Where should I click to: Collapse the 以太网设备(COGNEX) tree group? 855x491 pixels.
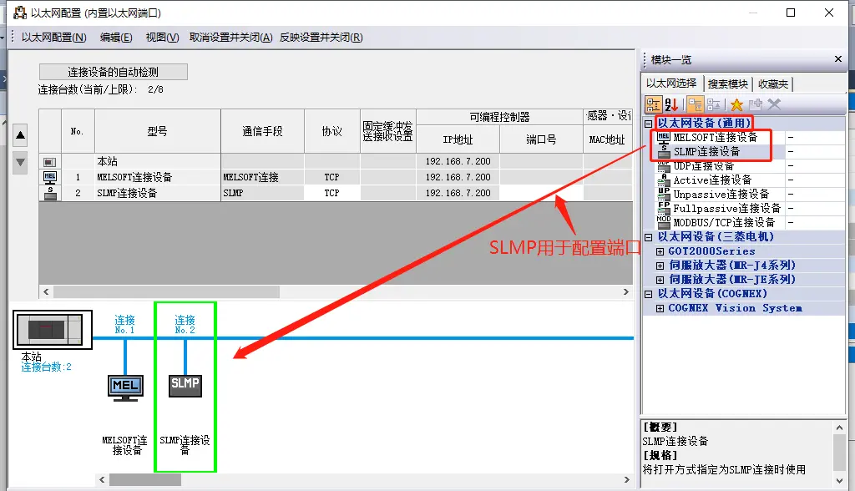648,294
